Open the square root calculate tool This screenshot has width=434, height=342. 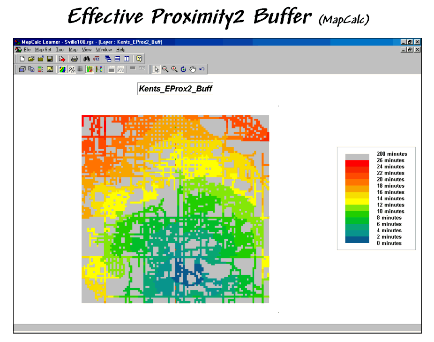coord(96,59)
